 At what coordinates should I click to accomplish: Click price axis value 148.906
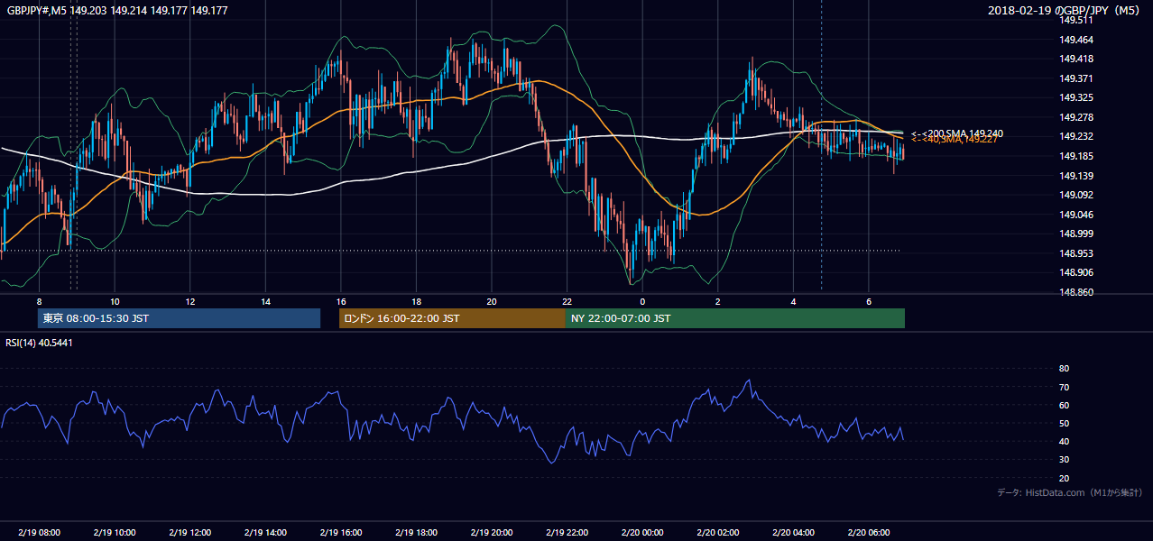tap(1076, 272)
